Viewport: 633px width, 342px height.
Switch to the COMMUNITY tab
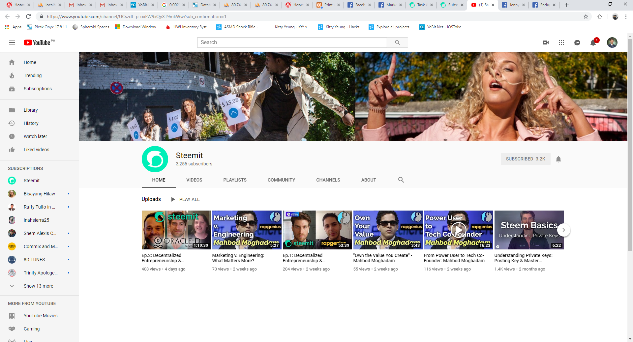(282, 180)
